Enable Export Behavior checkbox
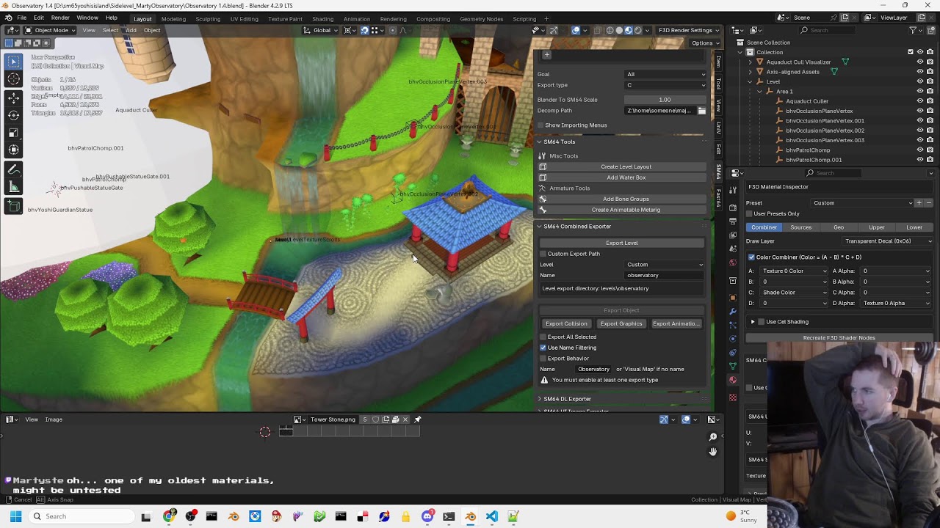The image size is (940, 528). point(543,359)
